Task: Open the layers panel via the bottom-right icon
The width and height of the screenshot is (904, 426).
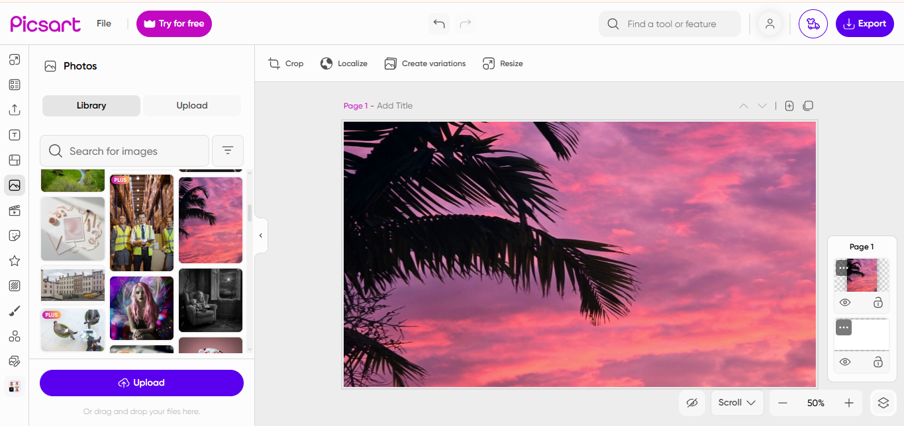Action: (883, 402)
